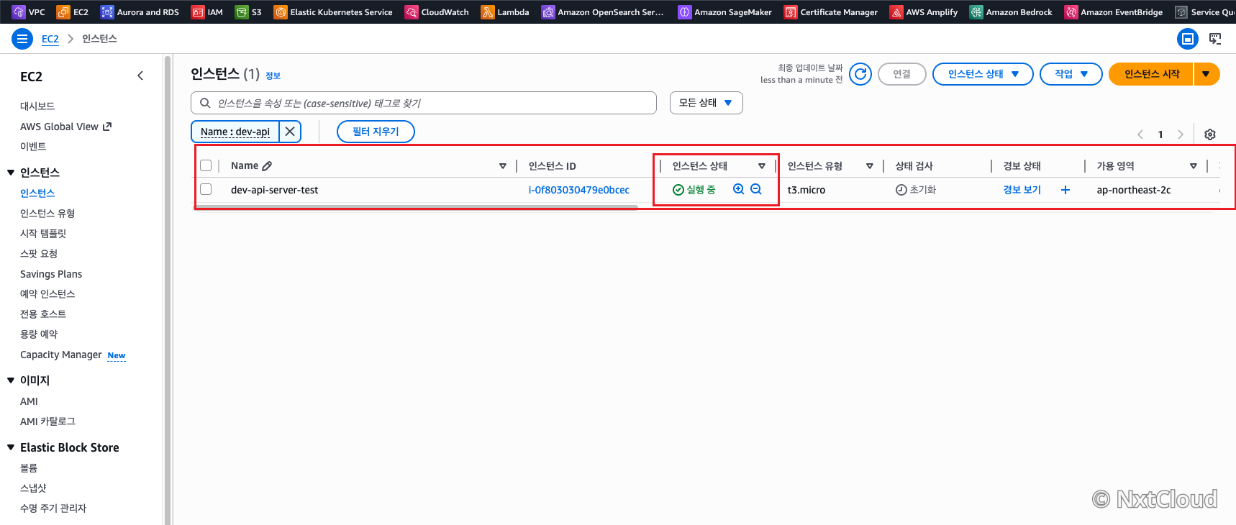
Task: Open the Elastic Kubernetes Service shortcut
Action: click(x=333, y=12)
